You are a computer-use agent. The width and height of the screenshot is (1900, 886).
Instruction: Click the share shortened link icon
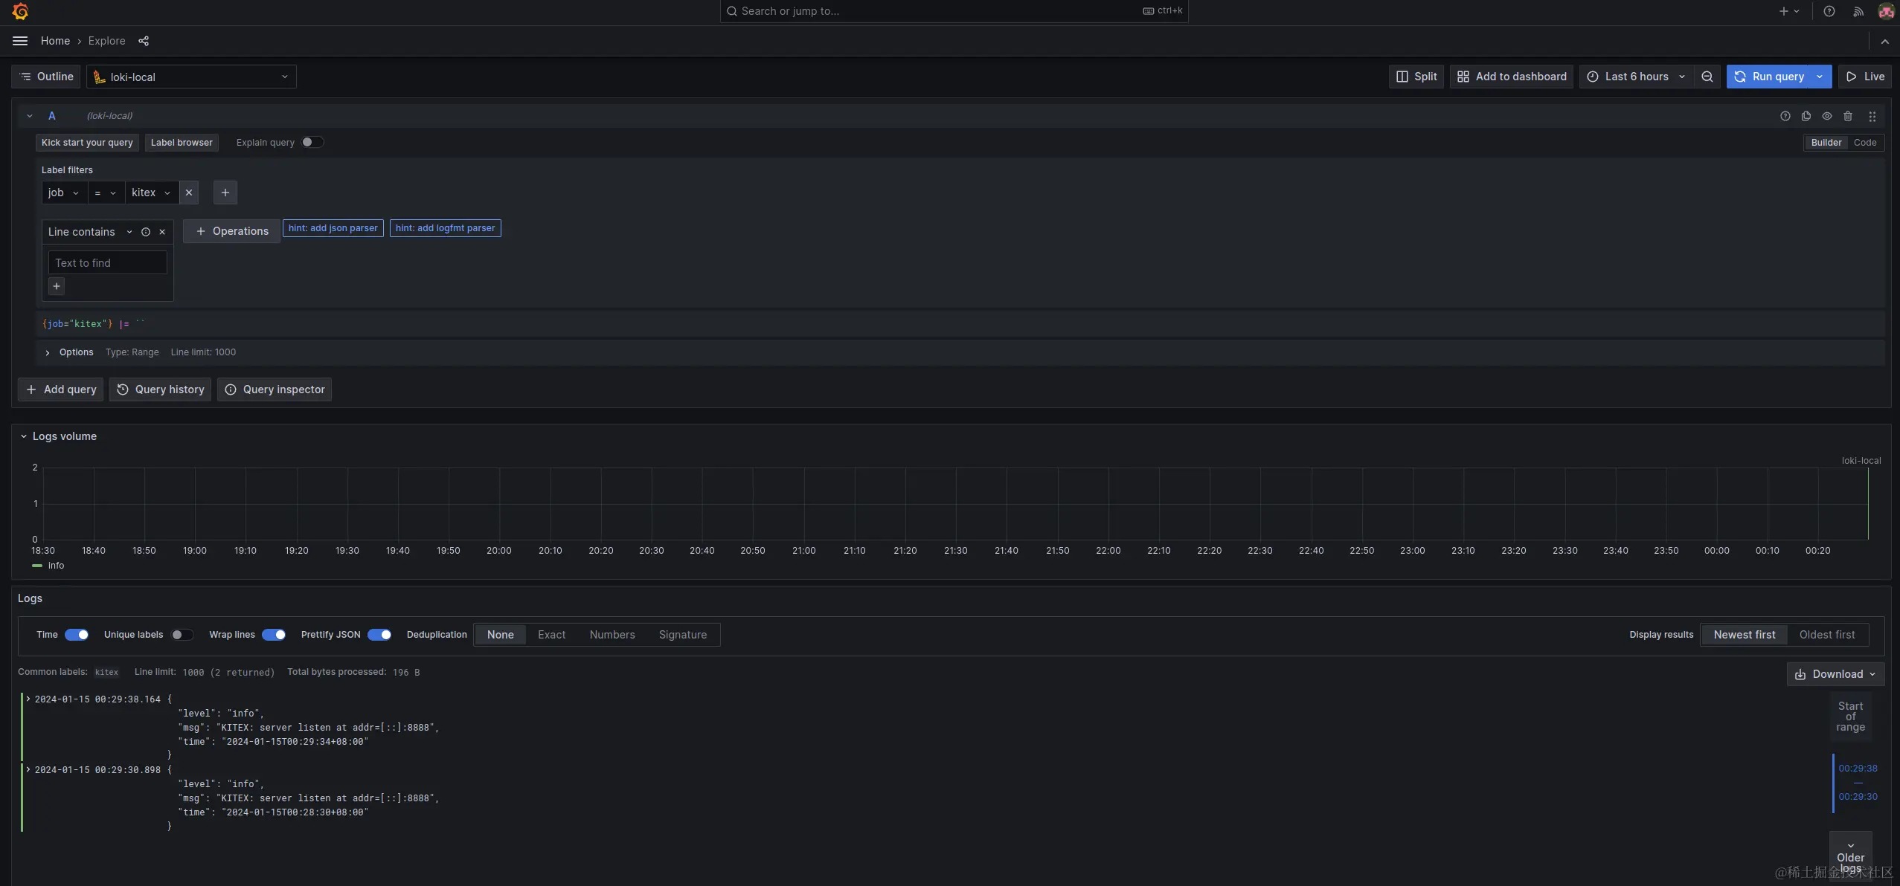pyautogui.click(x=144, y=41)
